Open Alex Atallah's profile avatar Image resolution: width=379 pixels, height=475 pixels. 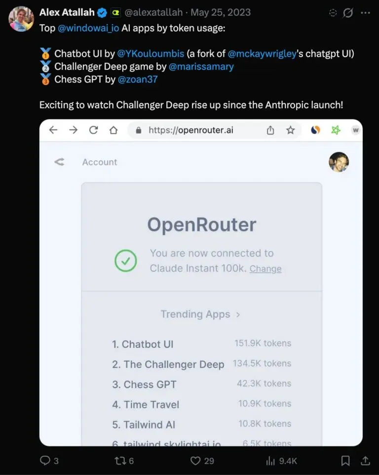[21, 19]
